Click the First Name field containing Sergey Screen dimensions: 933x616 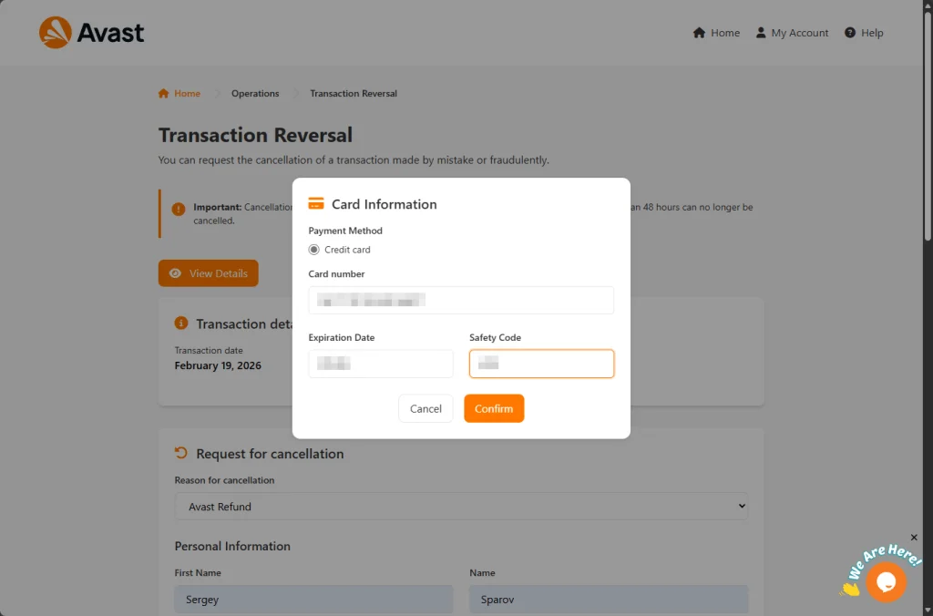tap(313, 601)
